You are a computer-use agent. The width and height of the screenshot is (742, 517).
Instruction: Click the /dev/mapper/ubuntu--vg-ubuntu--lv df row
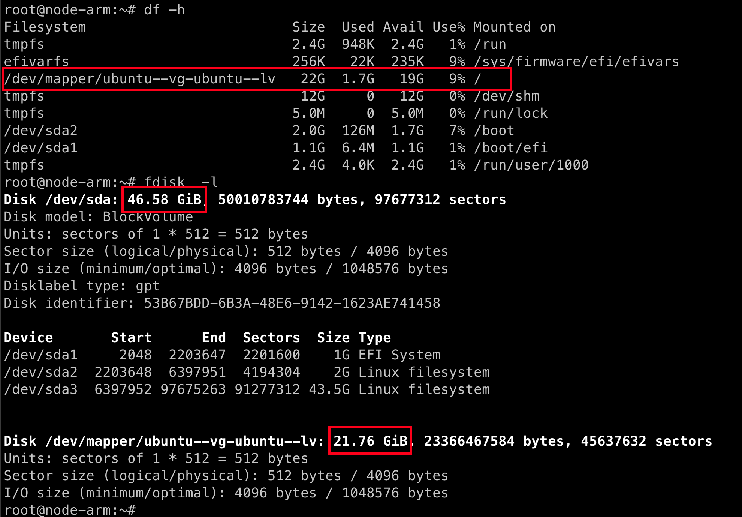[139, 79]
